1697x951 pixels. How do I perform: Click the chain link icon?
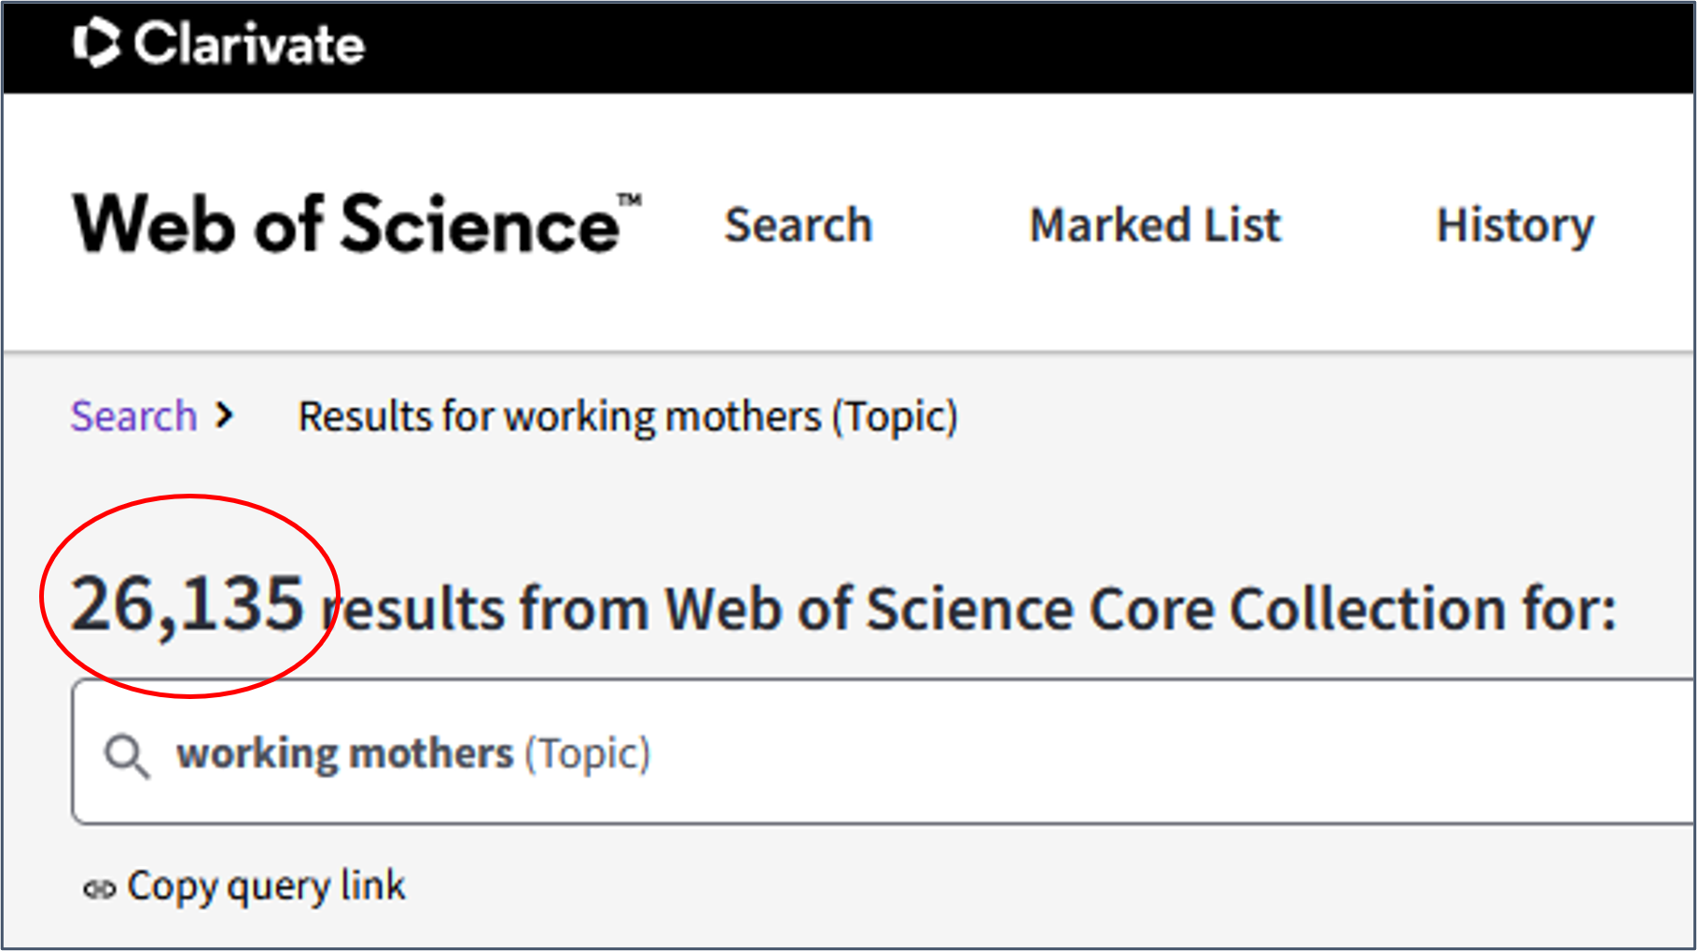click(x=99, y=889)
